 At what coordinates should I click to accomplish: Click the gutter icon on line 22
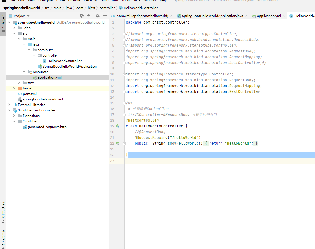click(118, 143)
